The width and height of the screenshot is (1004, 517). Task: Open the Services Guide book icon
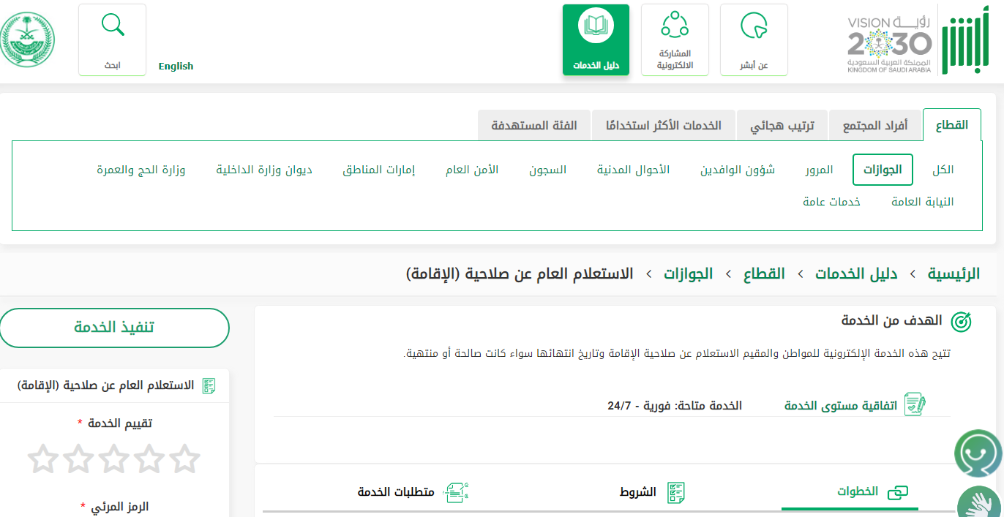tap(596, 26)
